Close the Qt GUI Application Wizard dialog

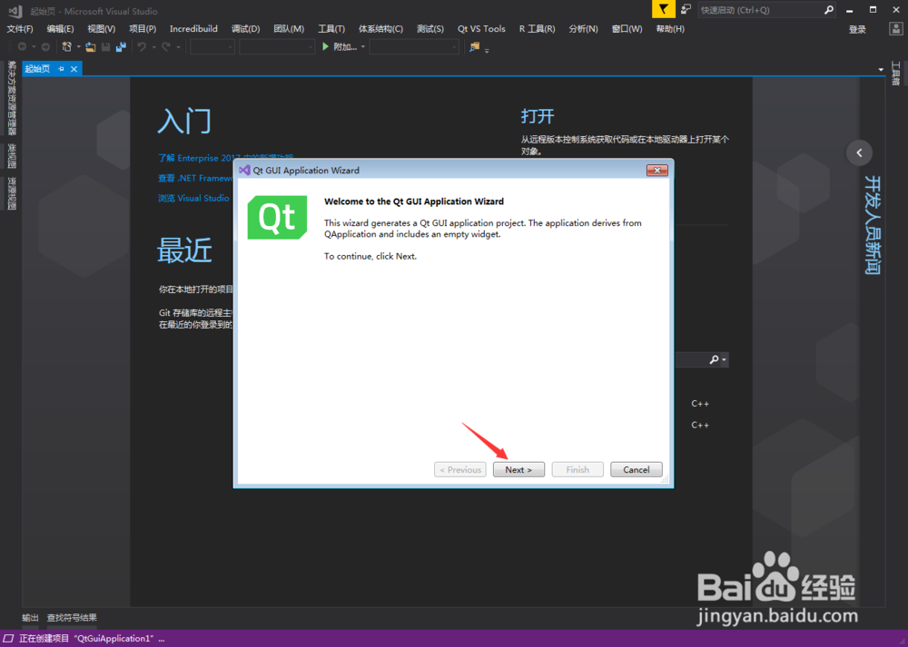(x=656, y=170)
